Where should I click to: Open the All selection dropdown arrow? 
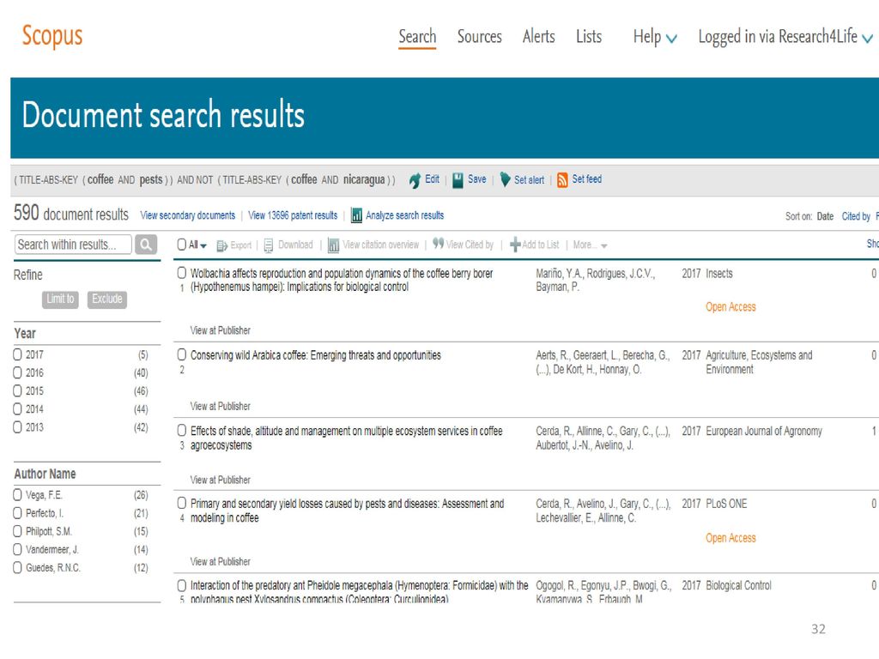[x=203, y=246]
